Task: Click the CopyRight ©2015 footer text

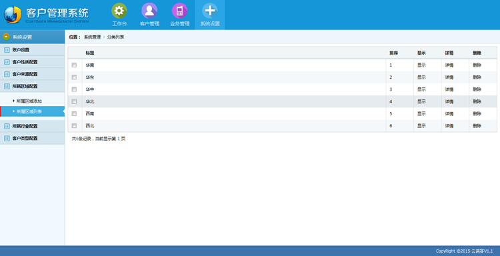Action: point(464,251)
